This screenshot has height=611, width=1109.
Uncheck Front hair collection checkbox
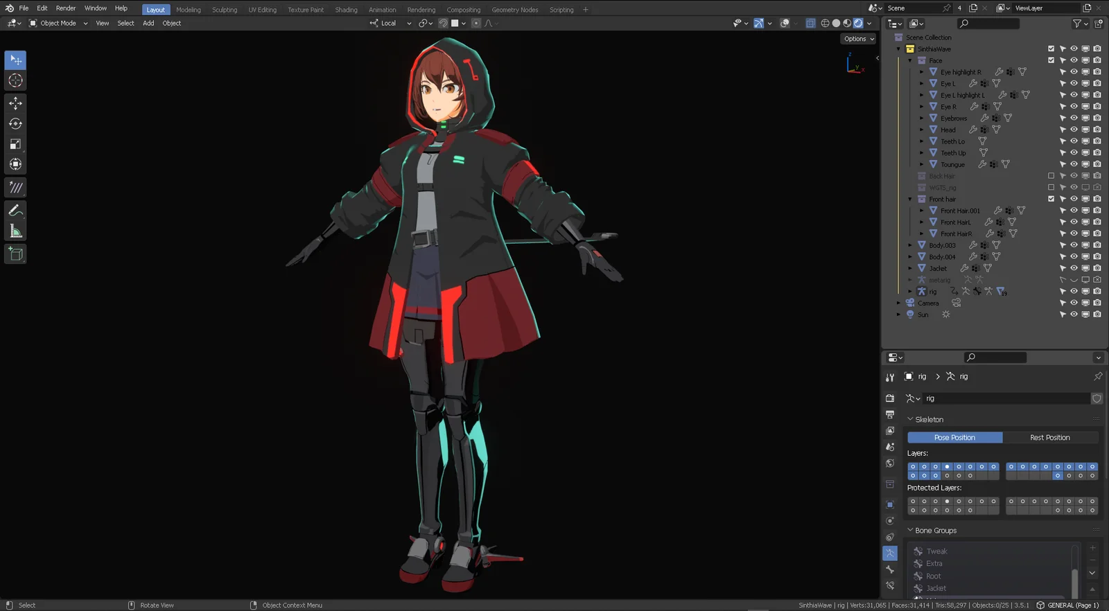pos(1051,199)
